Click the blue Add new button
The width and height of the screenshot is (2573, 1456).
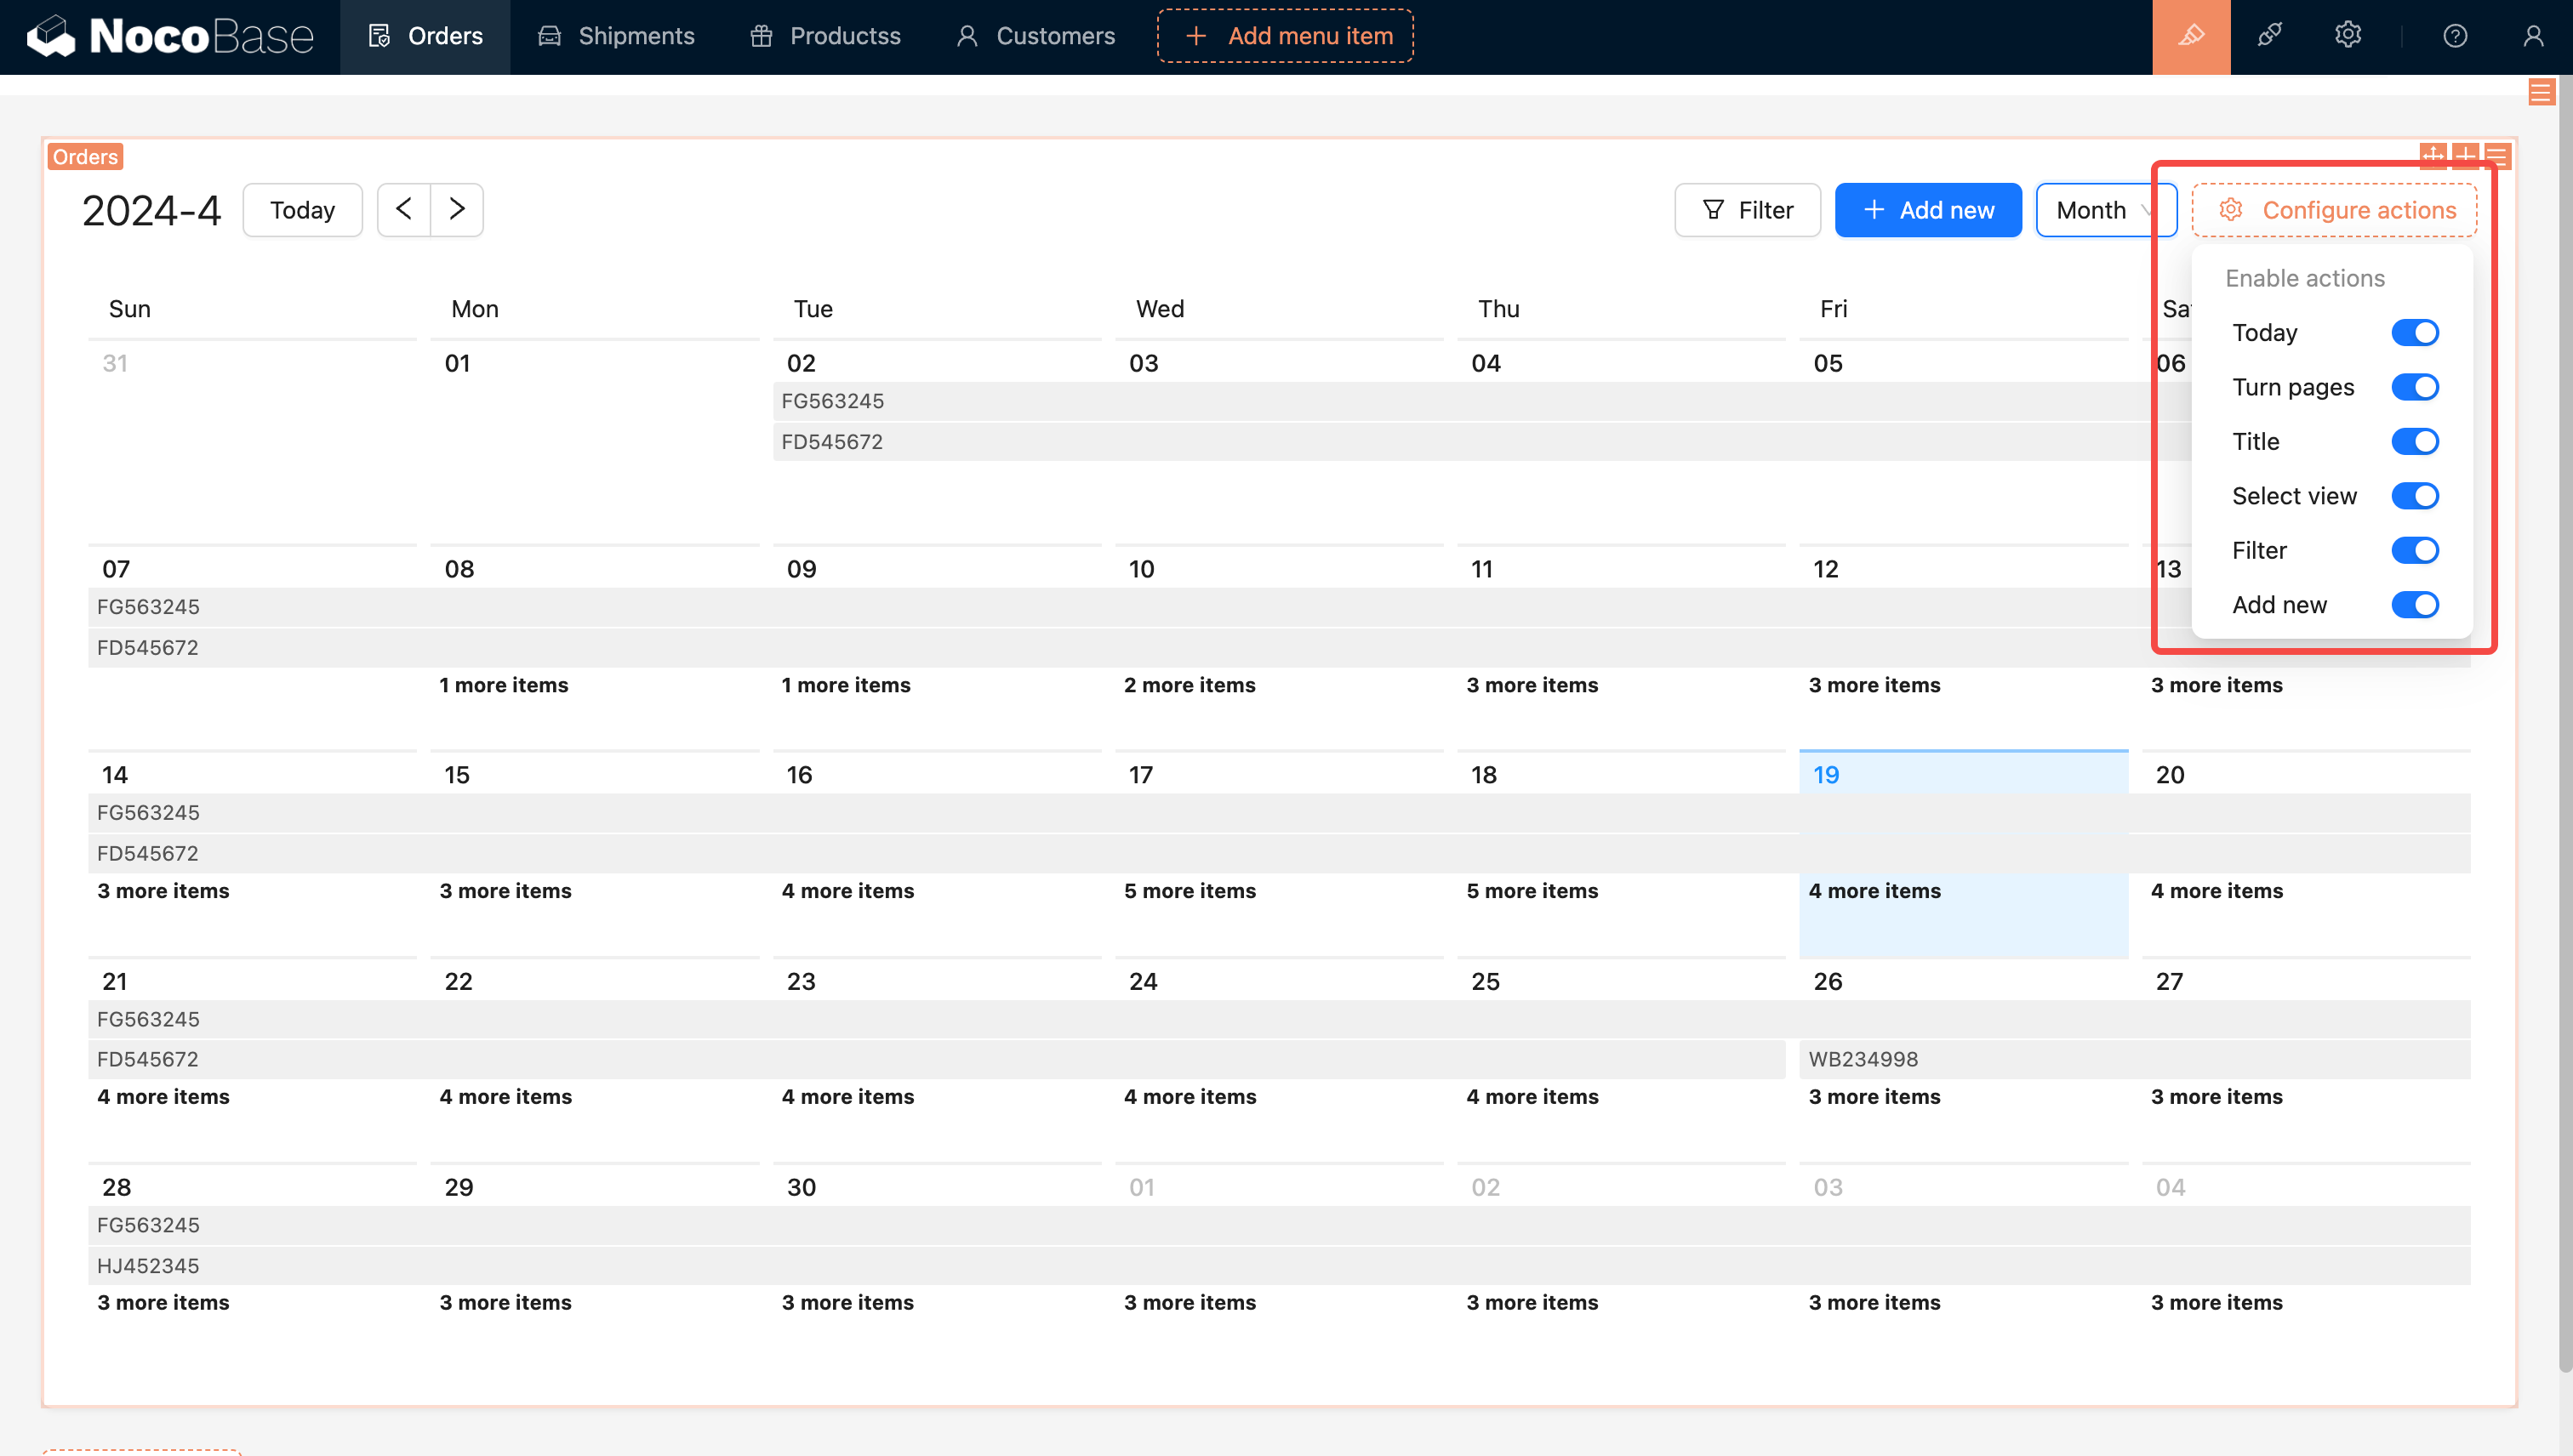[1928, 210]
